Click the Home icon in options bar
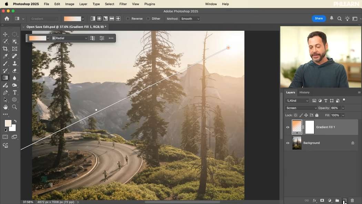Viewport: 362px width, 204px height. (7, 19)
